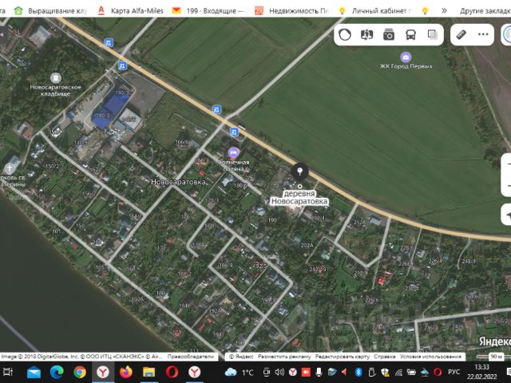Open map layers switcher

tap(432, 35)
